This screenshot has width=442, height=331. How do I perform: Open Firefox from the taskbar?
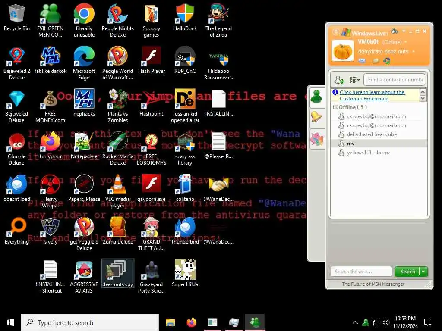point(191,322)
